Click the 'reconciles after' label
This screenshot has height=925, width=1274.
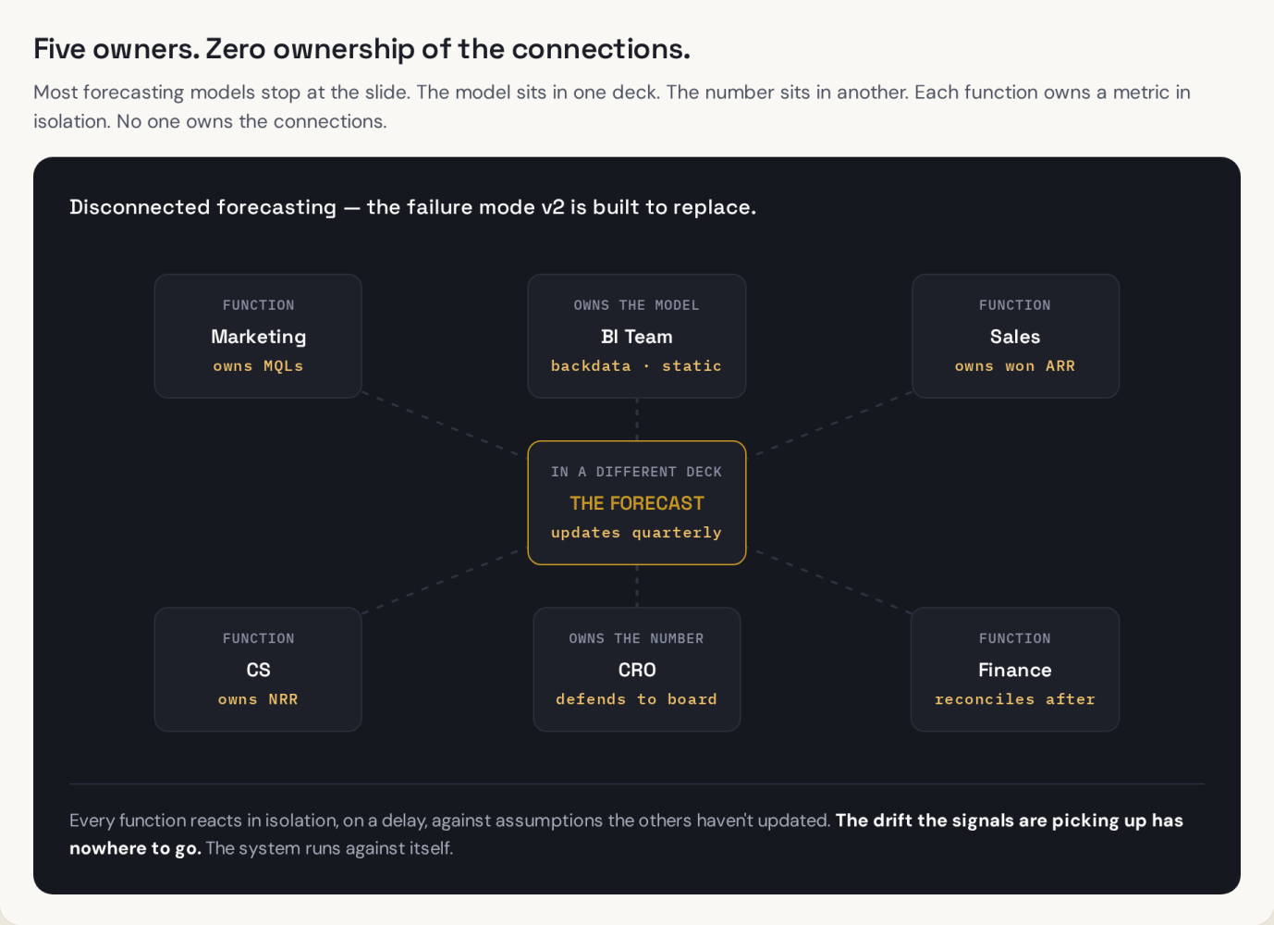click(x=1015, y=699)
